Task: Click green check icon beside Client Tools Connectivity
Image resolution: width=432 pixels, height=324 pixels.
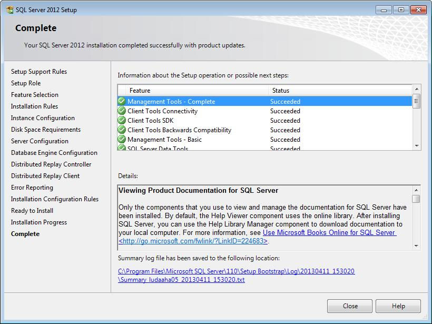Action: 122,111
